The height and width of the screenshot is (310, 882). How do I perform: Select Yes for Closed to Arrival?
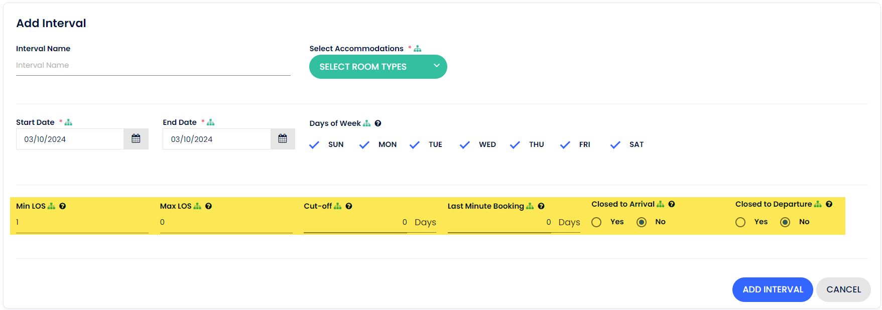click(x=596, y=222)
